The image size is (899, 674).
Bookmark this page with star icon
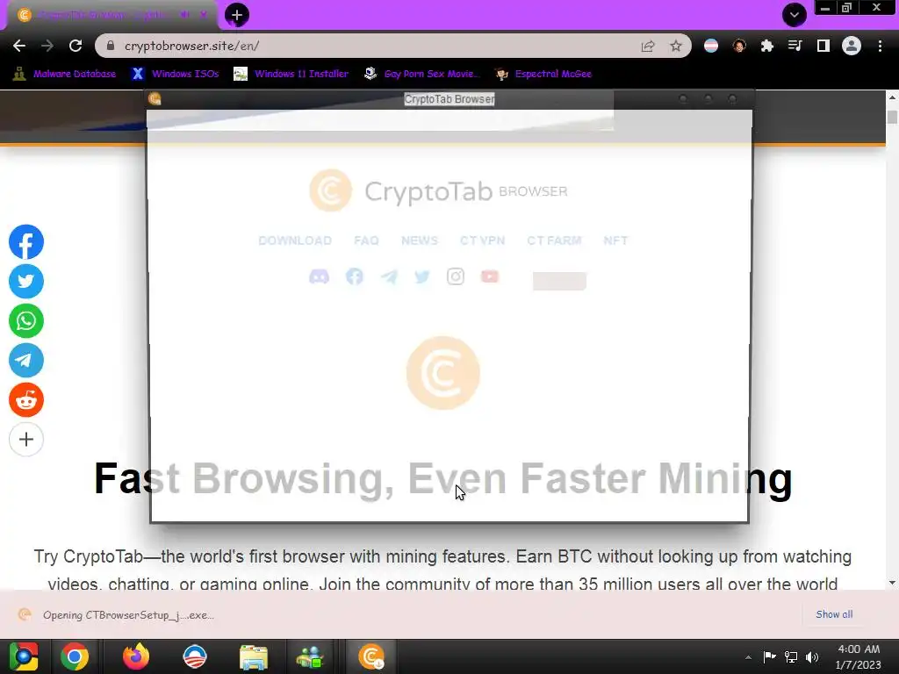click(676, 46)
